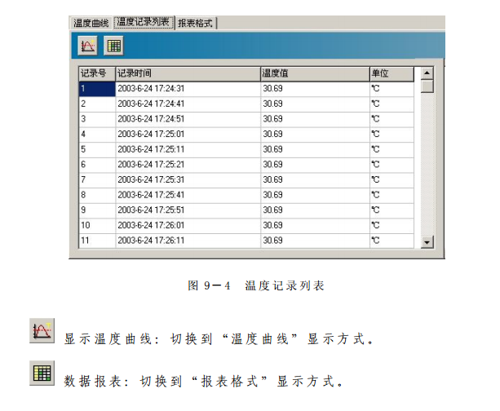The image size is (500, 411).
Task: Open the 报表格式 tab
Action: click(196, 23)
